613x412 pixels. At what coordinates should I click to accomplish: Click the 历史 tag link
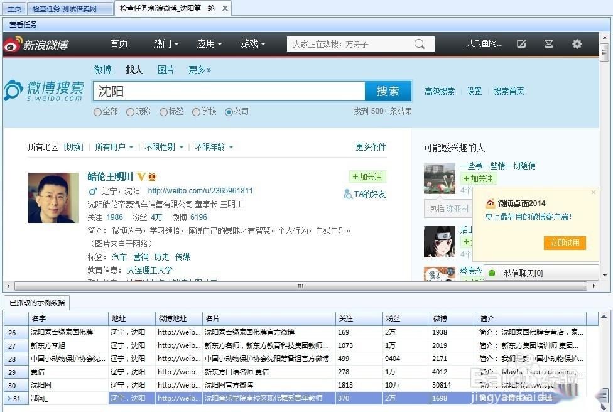coord(162,257)
